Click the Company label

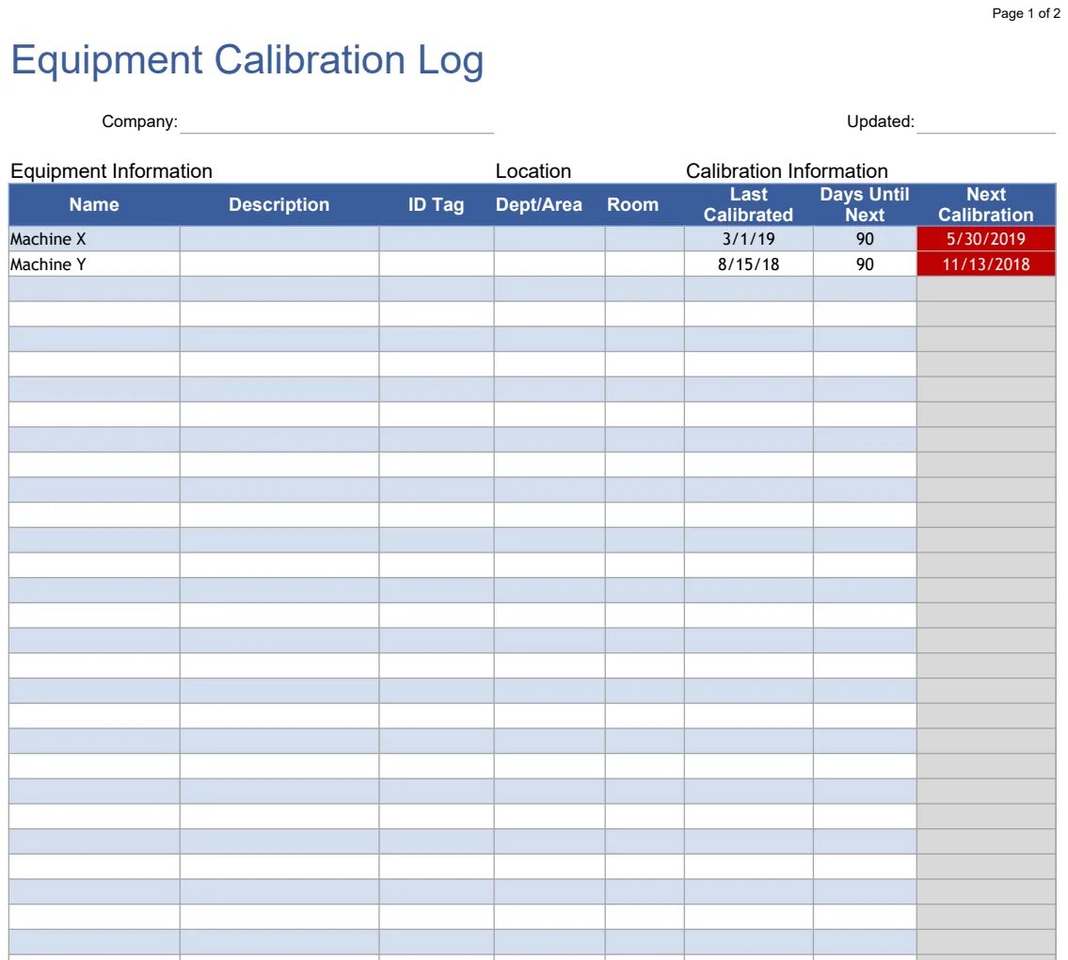tap(139, 122)
